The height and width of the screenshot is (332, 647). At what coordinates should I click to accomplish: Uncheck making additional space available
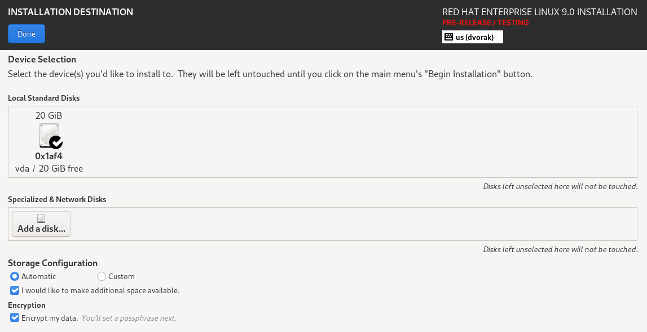tap(14, 290)
